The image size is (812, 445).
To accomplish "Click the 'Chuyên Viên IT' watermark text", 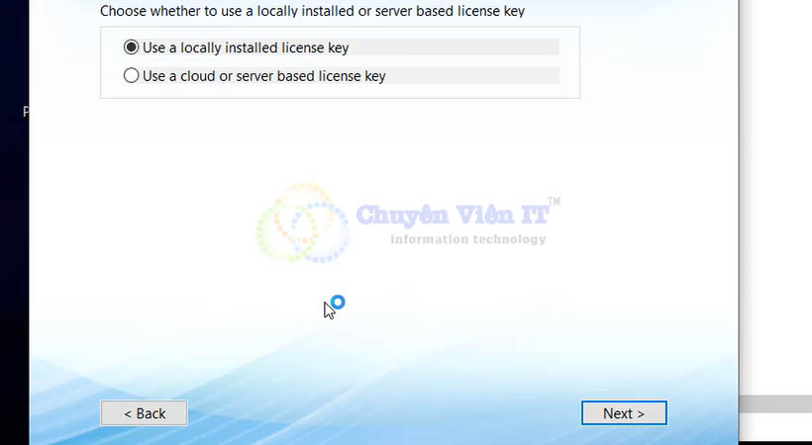I will (x=453, y=215).
